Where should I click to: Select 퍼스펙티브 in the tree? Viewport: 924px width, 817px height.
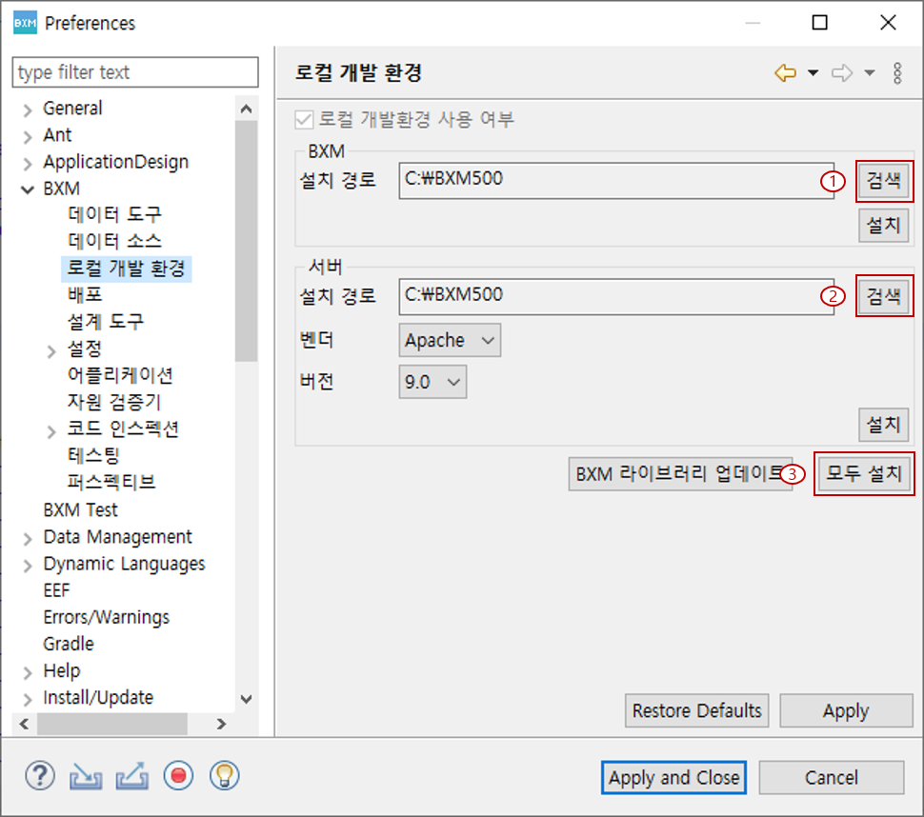click(x=111, y=483)
